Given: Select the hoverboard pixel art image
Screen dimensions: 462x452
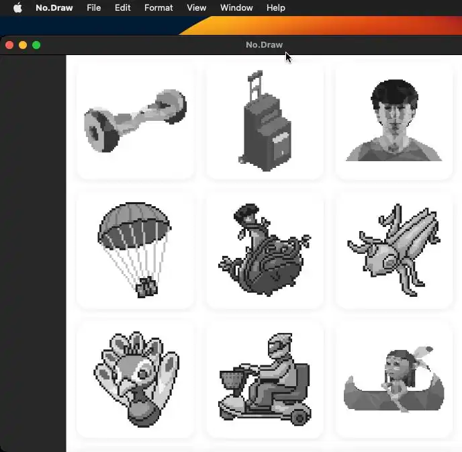Looking at the screenshot, I should 135,120.
